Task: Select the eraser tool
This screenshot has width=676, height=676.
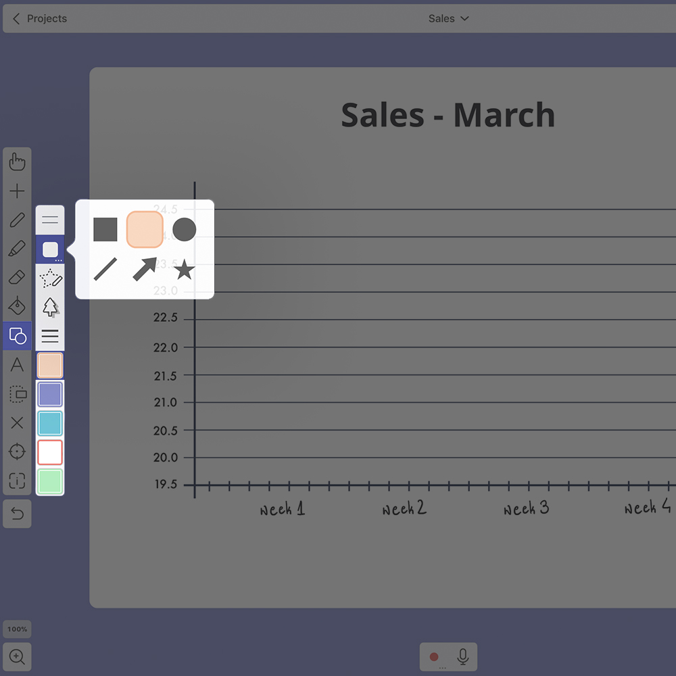Action: coord(18,277)
